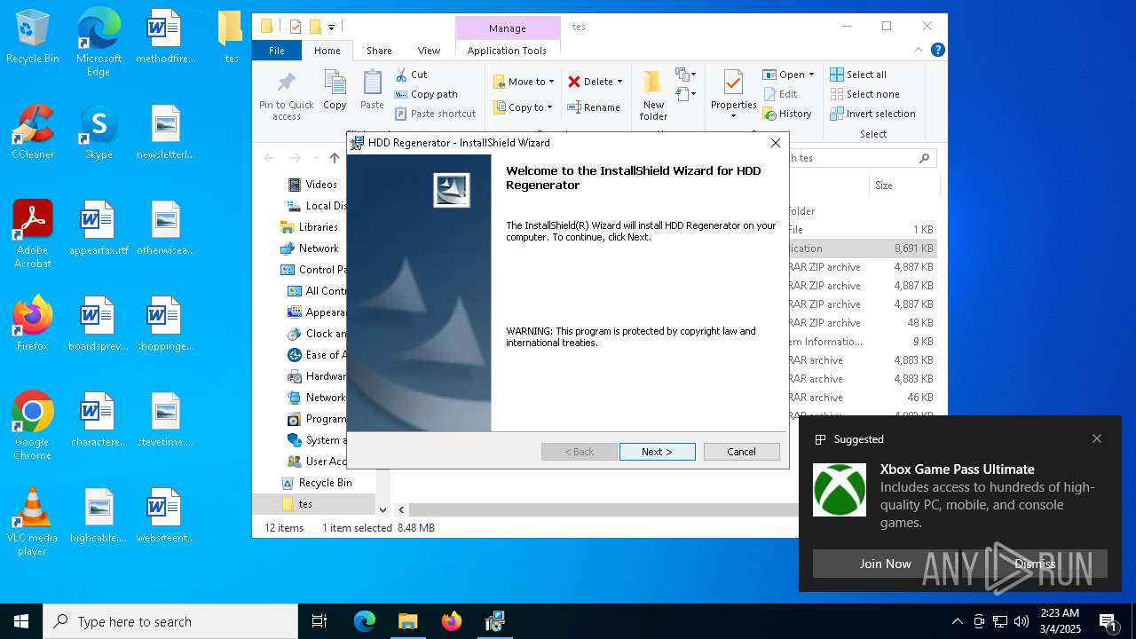The height and width of the screenshot is (639, 1136).
Task: Click Join Now on Xbox notification
Action: coord(885,564)
